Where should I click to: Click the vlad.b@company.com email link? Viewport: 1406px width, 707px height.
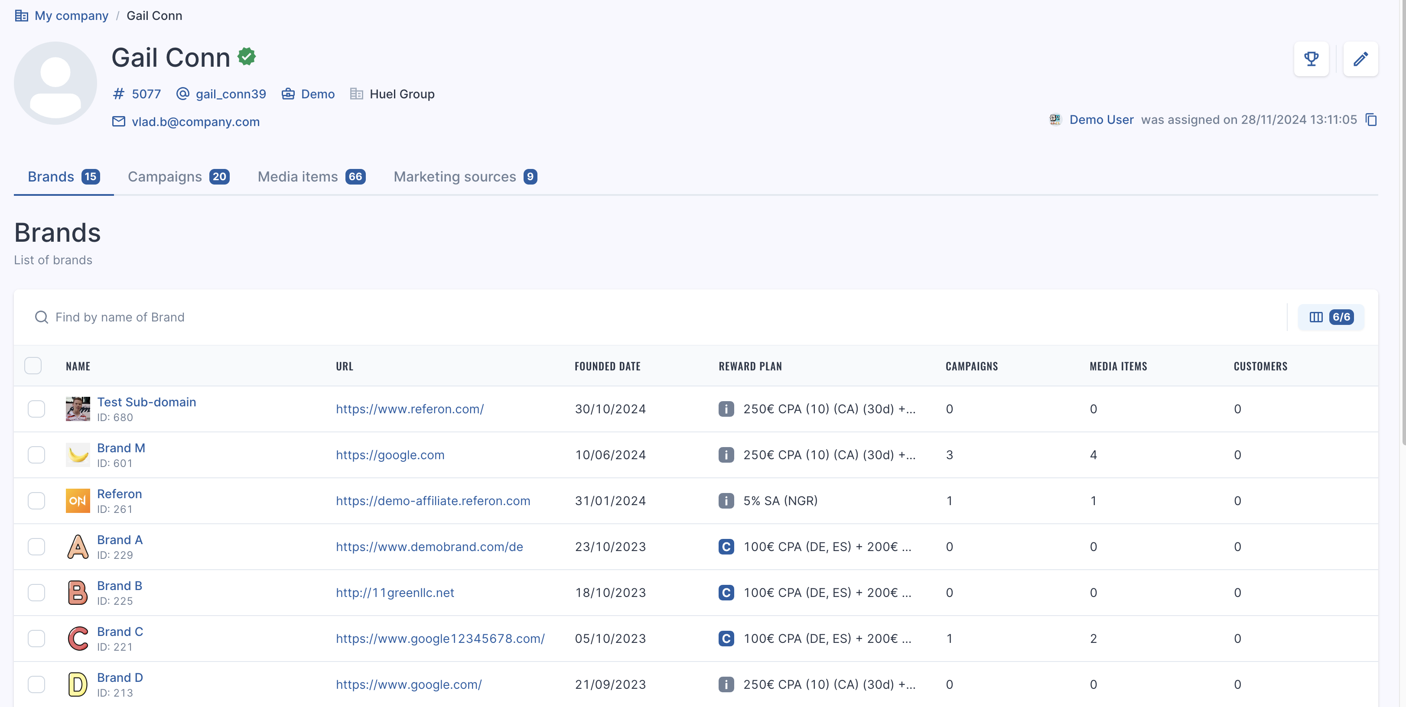coord(195,122)
